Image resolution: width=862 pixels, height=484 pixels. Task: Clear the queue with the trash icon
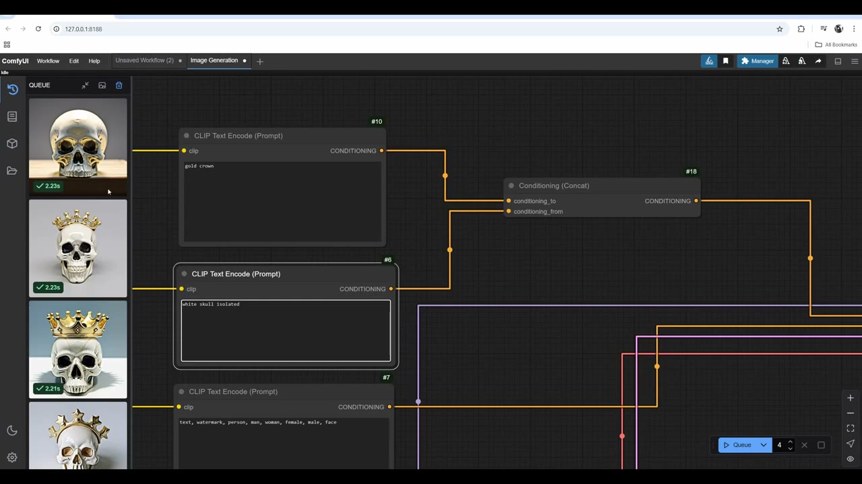(119, 85)
